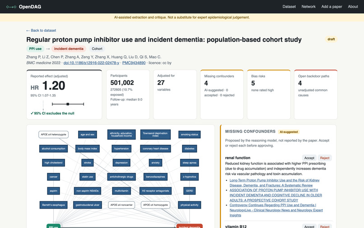Click the HR 1.20 reported effect value
The width and height of the screenshot is (364, 228).
[x=48, y=85]
